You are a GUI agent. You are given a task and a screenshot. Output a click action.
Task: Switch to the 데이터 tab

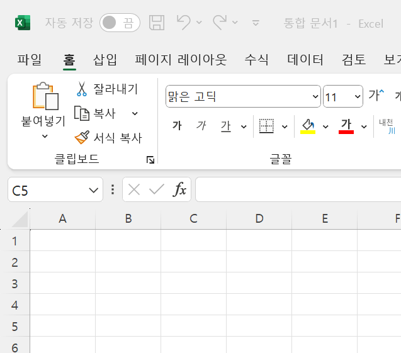[x=305, y=60]
